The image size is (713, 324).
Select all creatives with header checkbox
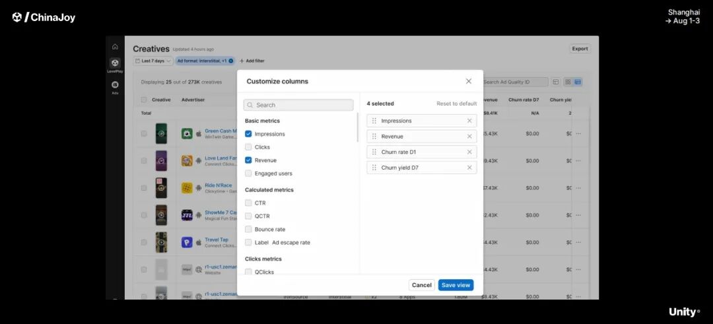tap(144, 100)
